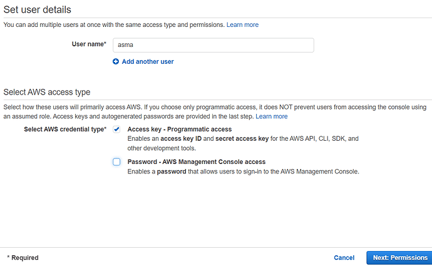Click the sign-in password description text
432x266 pixels.
click(x=243, y=171)
